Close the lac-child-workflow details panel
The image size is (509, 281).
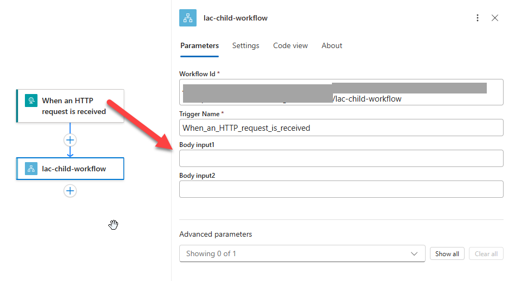pos(494,18)
